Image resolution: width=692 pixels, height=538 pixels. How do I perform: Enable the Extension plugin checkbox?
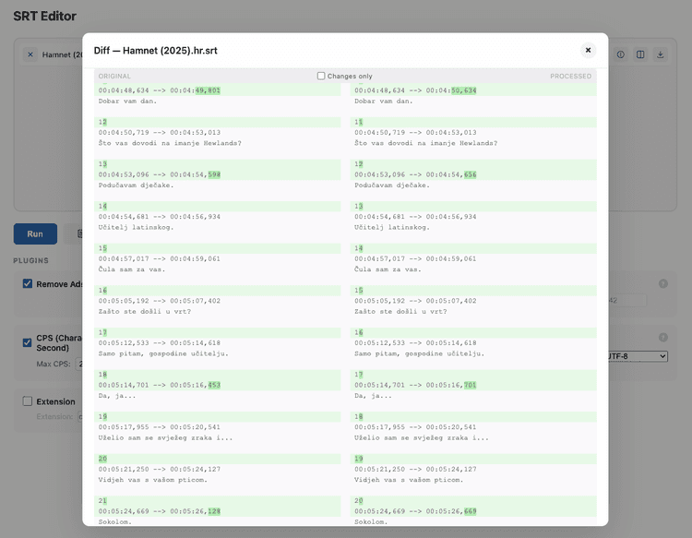[28, 401]
